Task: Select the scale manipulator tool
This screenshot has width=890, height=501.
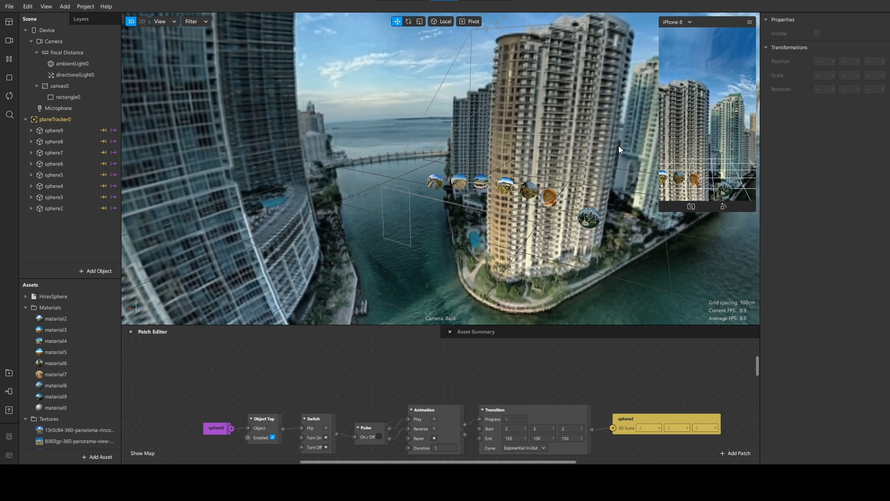Action: [x=420, y=21]
